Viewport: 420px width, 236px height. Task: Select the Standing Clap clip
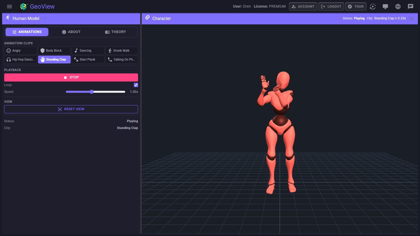pos(54,60)
